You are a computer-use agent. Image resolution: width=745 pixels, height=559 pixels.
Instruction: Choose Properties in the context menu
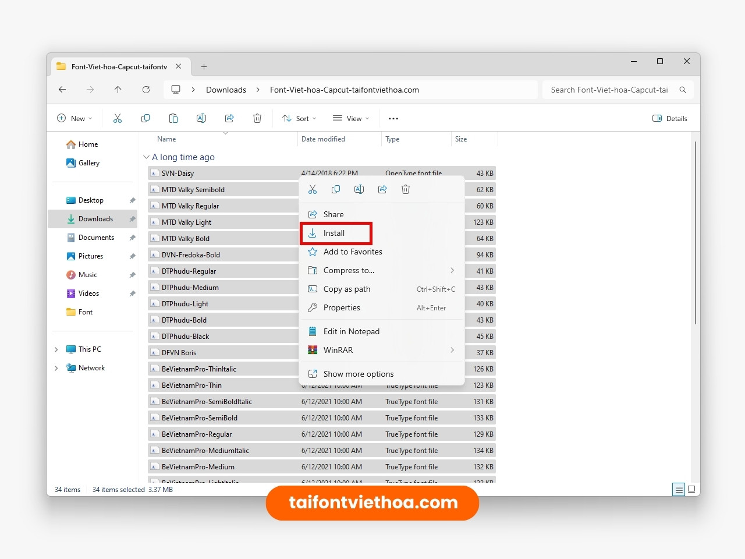pyautogui.click(x=382, y=307)
